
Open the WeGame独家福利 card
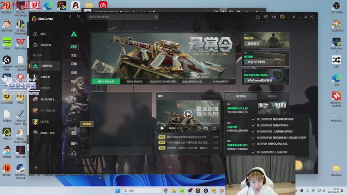(265, 77)
